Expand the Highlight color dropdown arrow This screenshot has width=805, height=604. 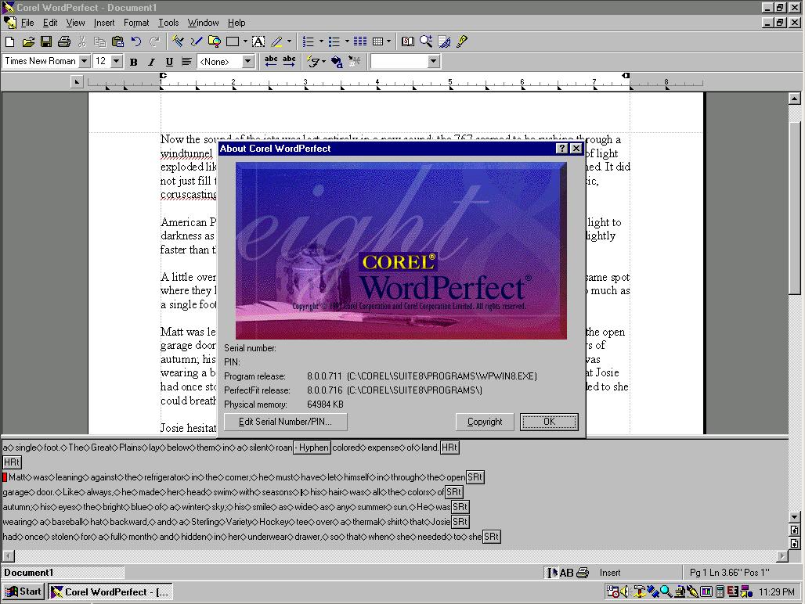coord(289,41)
